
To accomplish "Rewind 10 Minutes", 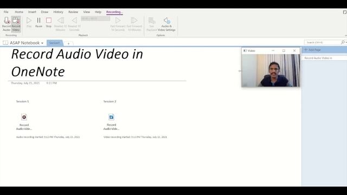I will coord(60,24).
